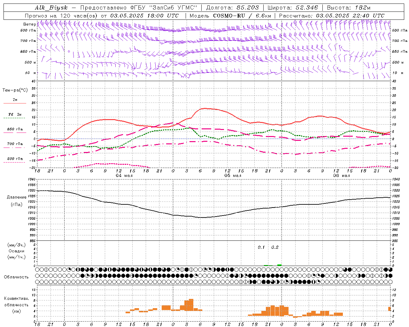
Task: Click the Рассчитано: 03.05.2025 22:40 UTC timestamp
Action: 332,16
